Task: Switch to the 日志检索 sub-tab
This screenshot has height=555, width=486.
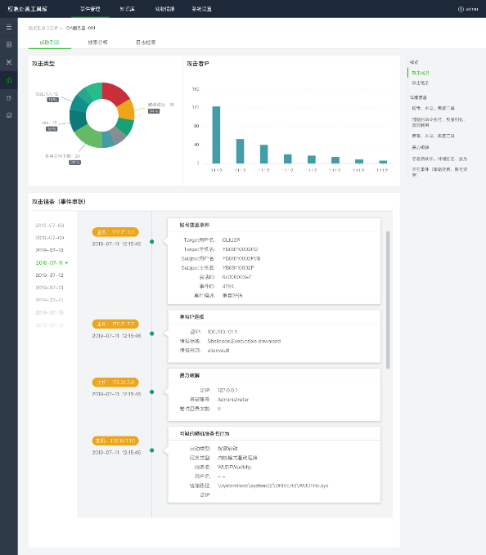Action: coord(146,43)
